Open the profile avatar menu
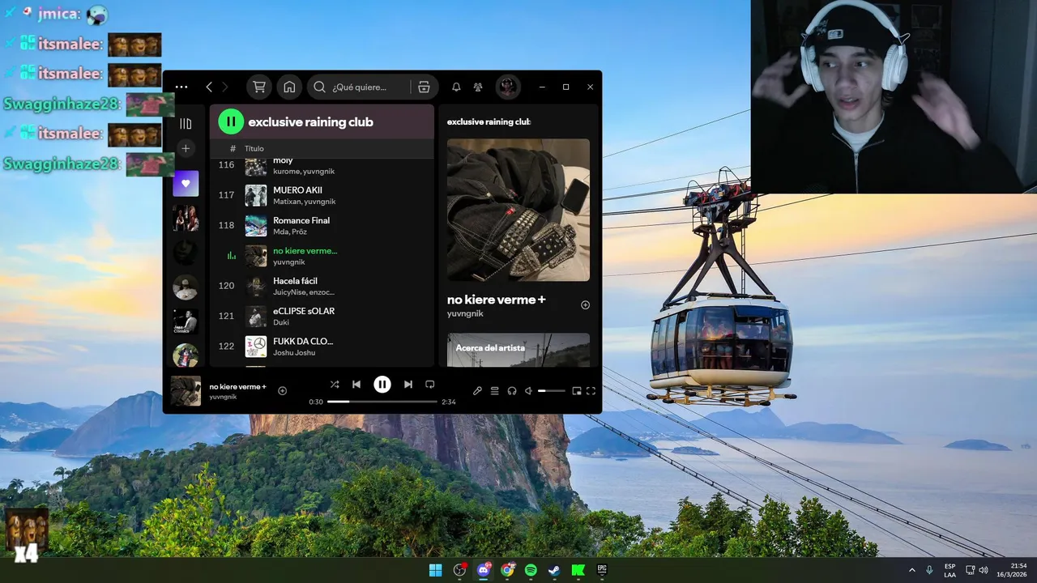Image resolution: width=1037 pixels, height=583 pixels. pyautogui.click(x=508, y=87)
